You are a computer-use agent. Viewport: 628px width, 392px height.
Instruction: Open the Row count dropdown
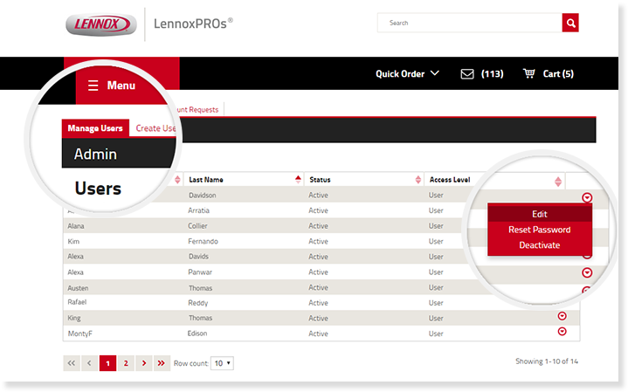(x=222, y=363)
